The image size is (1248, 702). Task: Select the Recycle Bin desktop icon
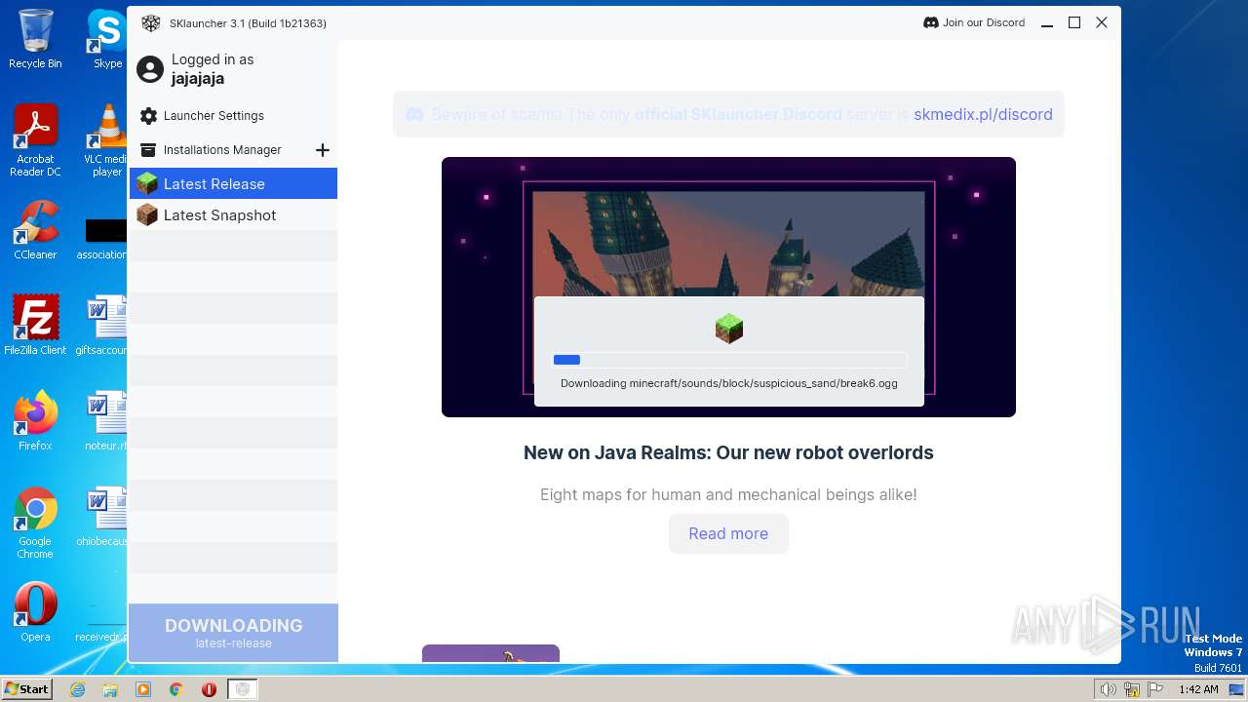pyautogui.click(x=35, y=39)
